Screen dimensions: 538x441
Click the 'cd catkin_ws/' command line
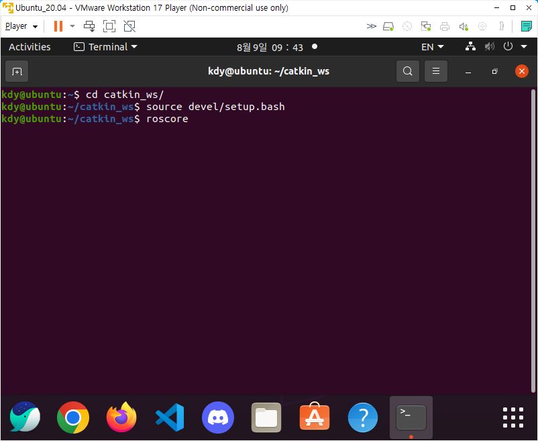pos(125,95)
